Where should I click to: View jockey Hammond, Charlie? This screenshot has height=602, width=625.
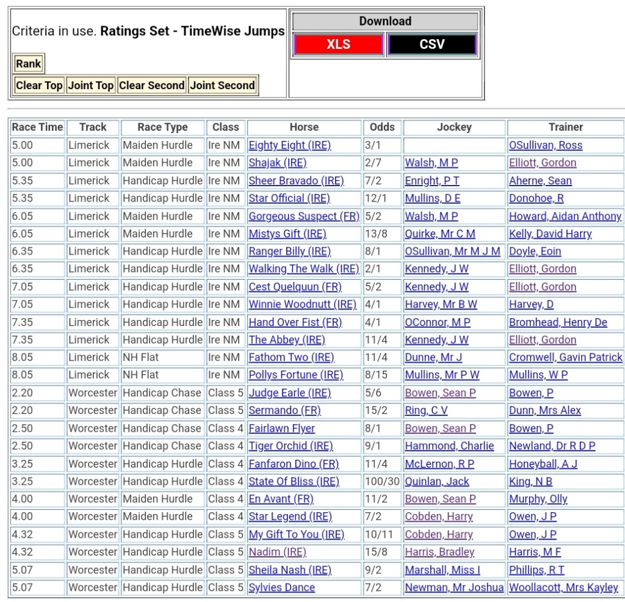coord(449,446)
